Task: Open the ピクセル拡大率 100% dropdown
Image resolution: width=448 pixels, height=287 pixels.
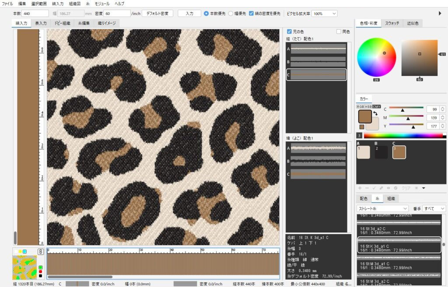Action: pos(324,14)
